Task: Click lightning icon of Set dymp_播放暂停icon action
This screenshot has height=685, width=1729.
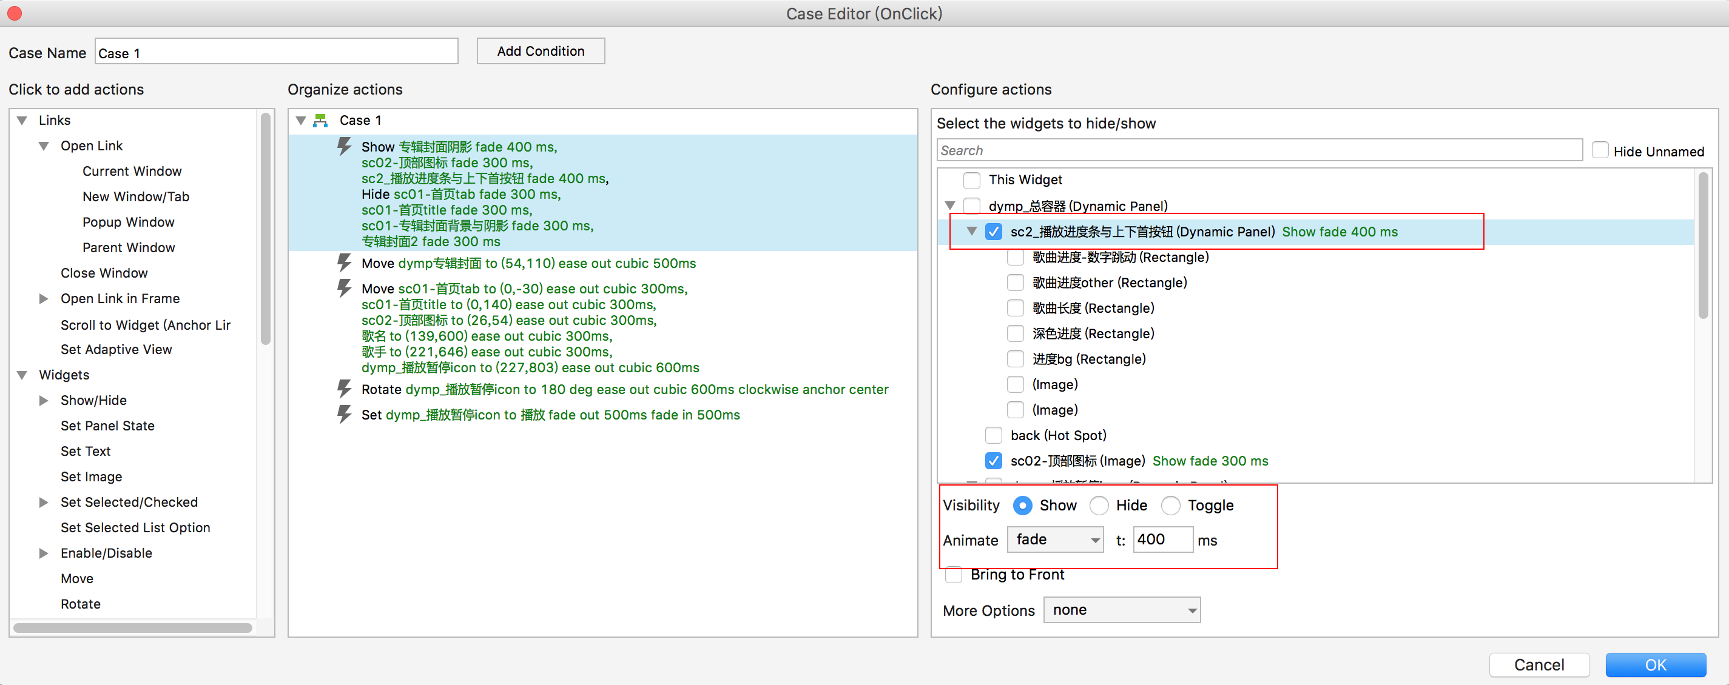Action: click(345, 414)
